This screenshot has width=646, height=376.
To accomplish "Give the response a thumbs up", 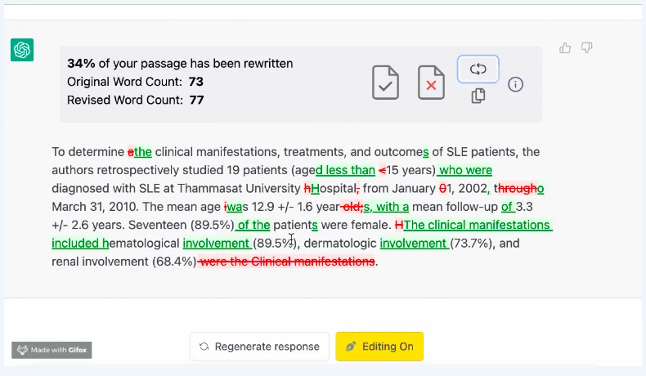I will (565, 48).
